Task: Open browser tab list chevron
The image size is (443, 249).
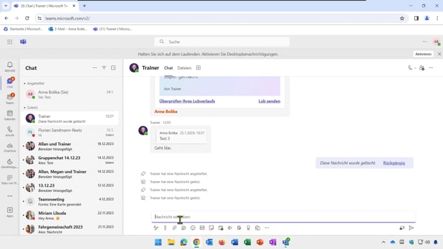Action: (x=5, y=5)
